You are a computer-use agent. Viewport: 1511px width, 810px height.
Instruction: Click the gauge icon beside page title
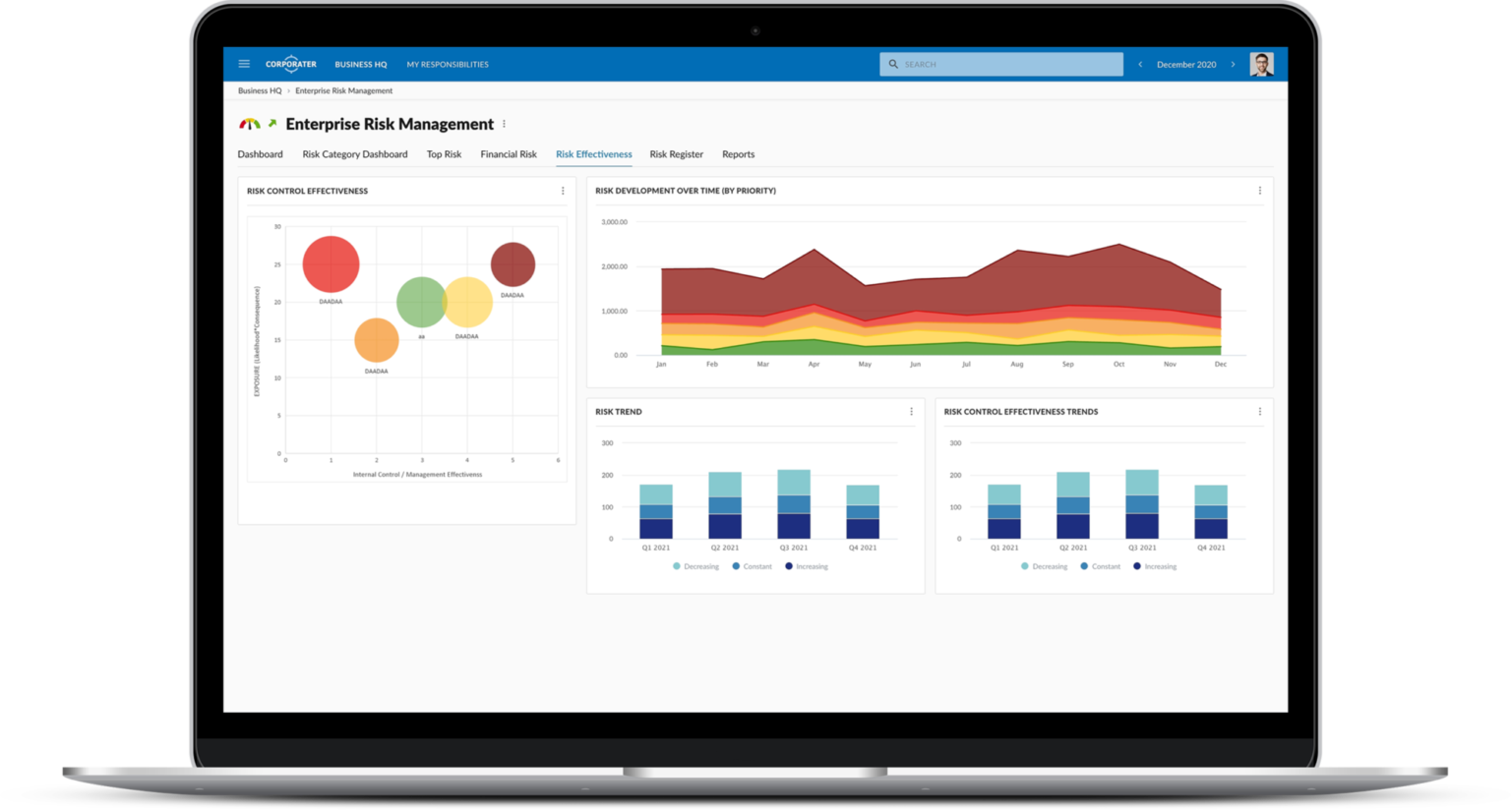(250, 124)
